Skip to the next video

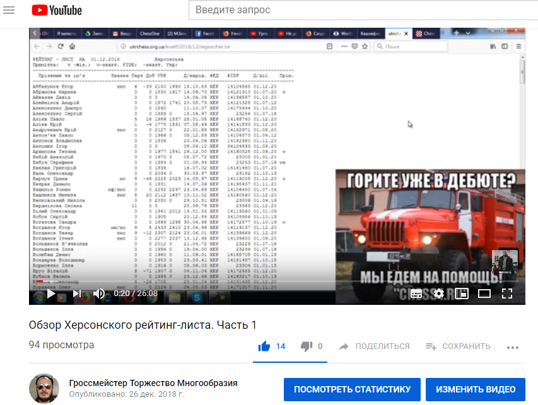click(x=77, y=294)
